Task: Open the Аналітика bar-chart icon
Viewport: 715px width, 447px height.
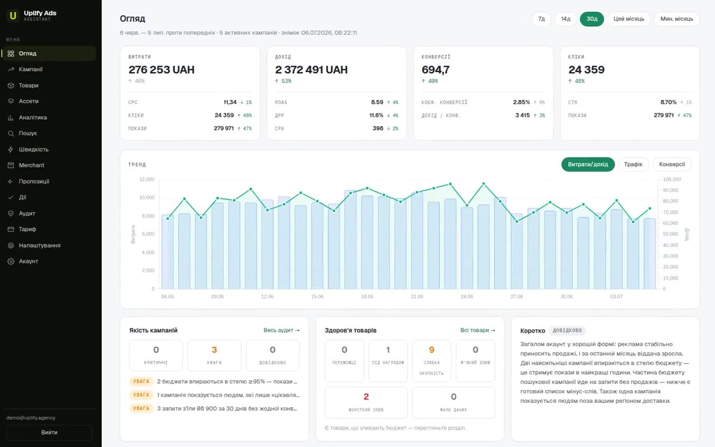Action: point(11,117)
